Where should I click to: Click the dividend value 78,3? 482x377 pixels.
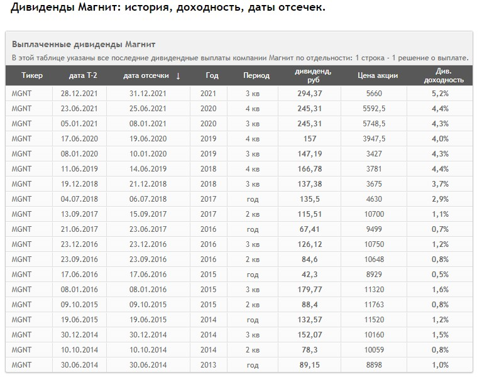tap(310, 349)
